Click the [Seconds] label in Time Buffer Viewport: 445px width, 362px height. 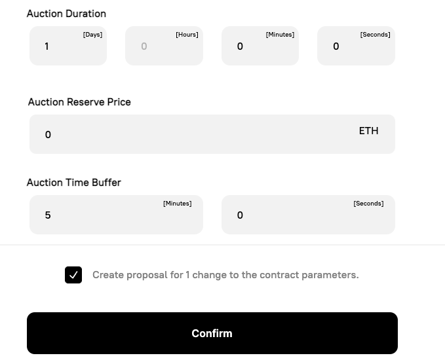(x=368, y=204)
